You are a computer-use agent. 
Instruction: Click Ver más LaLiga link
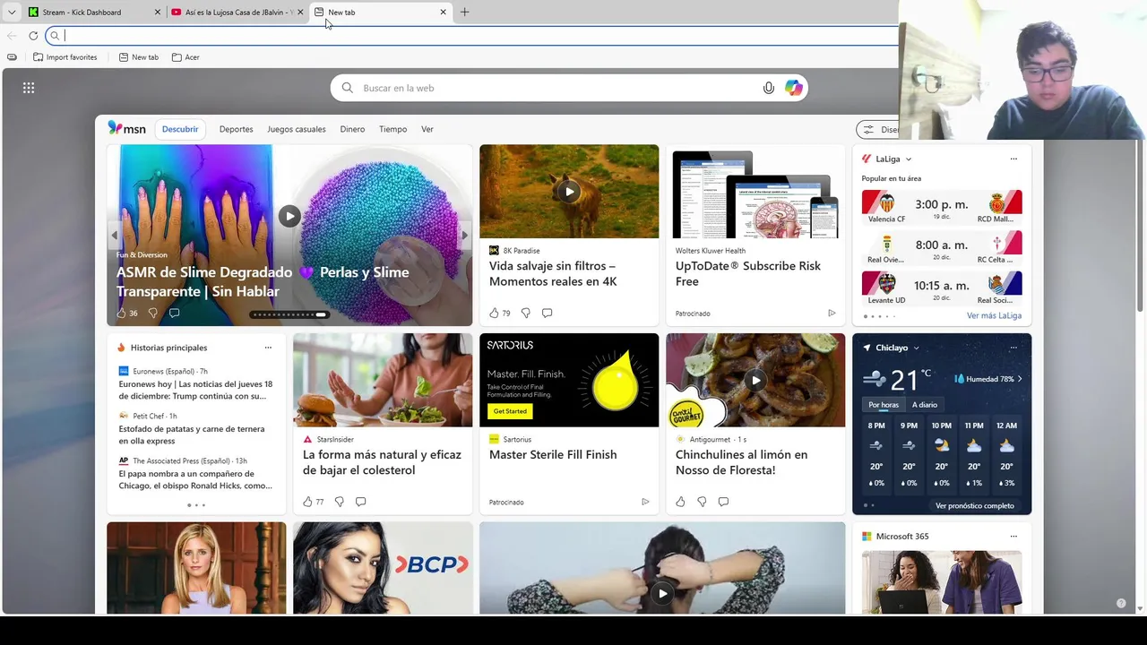pos(994,316)
